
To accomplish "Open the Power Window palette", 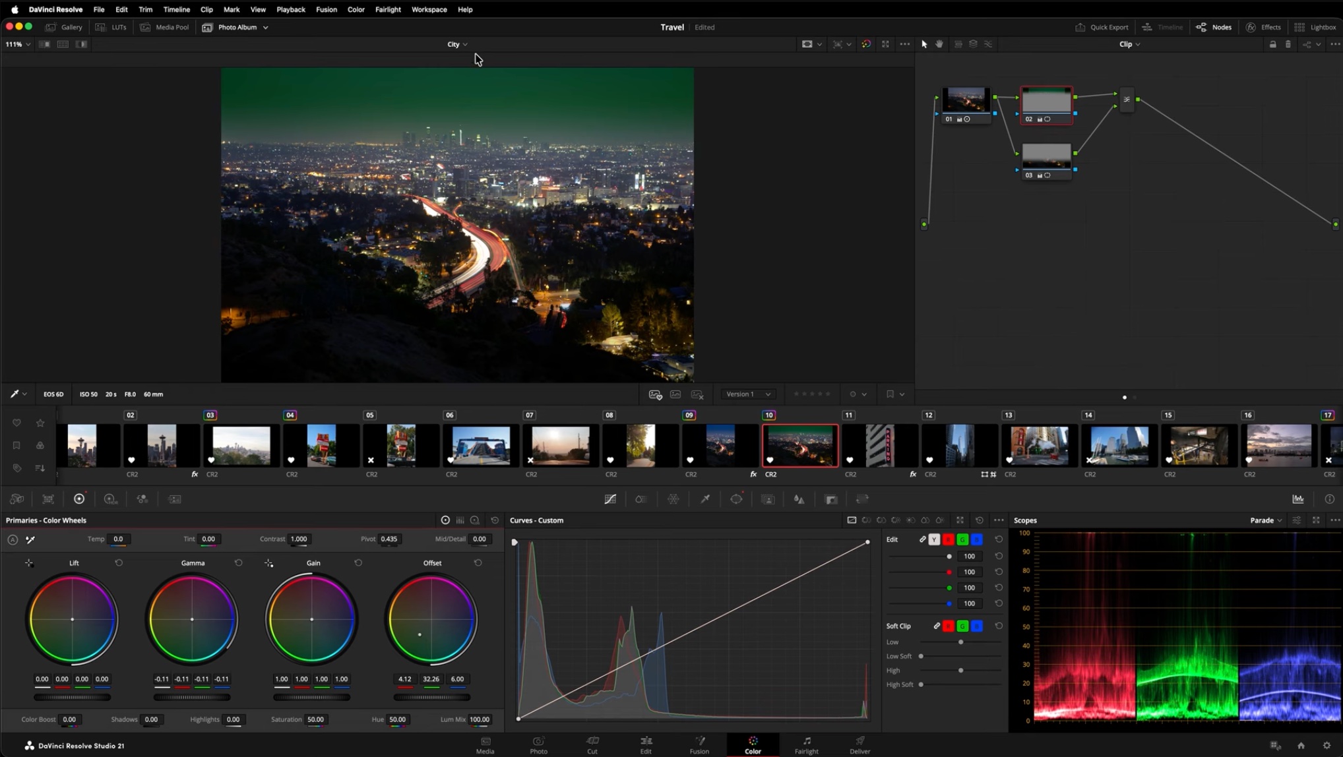I will (x=736, y=499).
